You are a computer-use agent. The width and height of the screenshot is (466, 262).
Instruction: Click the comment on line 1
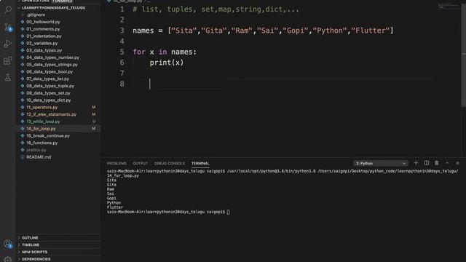point(216,9)
